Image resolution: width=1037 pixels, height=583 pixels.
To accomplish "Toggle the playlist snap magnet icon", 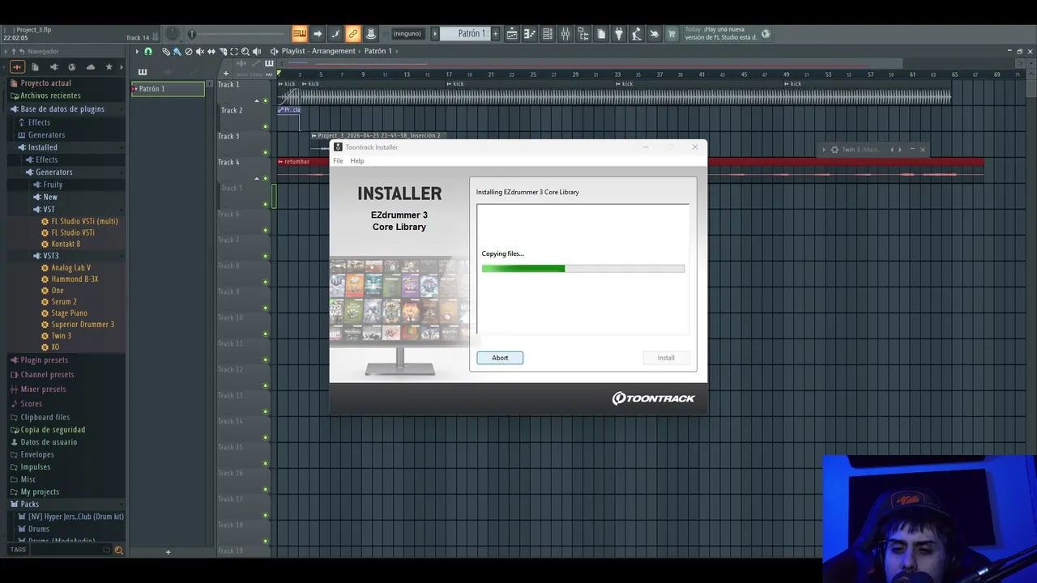I will pyautogui.click(x=148, y=51).
